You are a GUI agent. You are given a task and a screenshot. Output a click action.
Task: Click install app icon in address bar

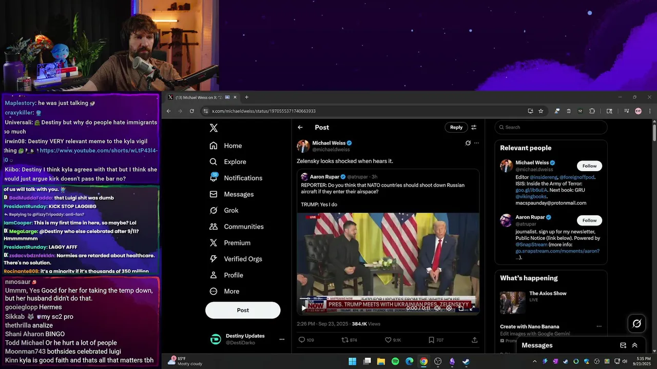point(530,111)
